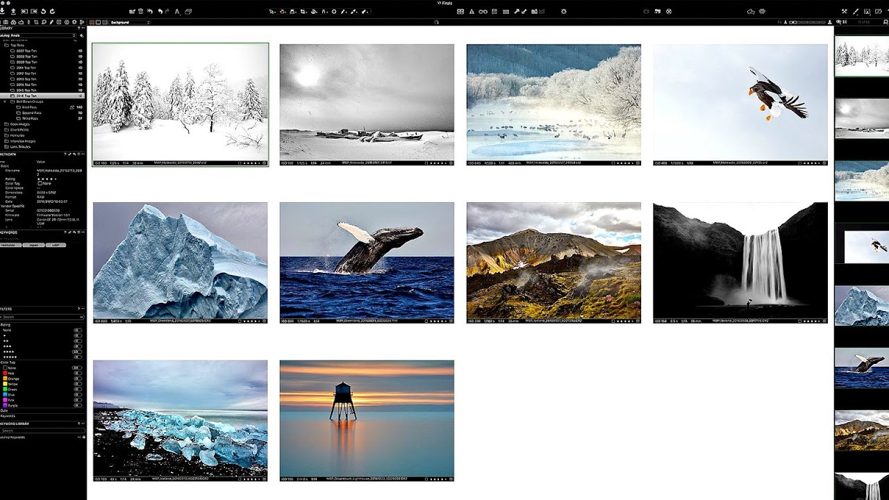Toggle the None checkbox beside Color Tag metadata

click(40, 183)
